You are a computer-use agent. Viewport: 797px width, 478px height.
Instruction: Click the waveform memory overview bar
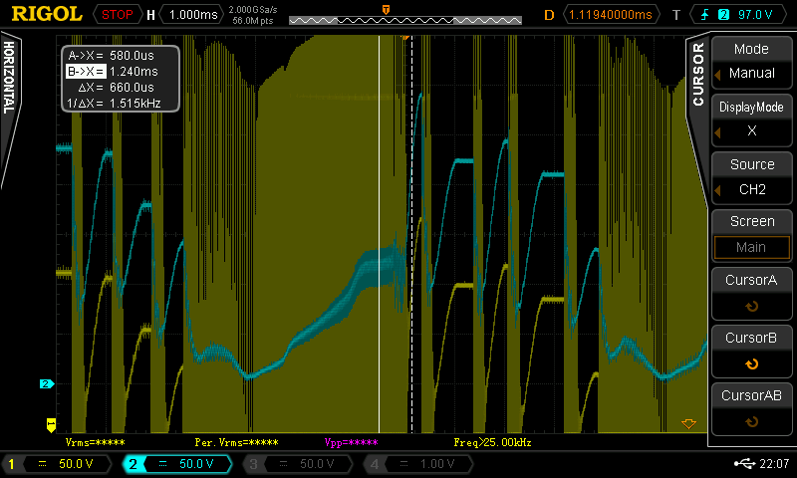405,20
